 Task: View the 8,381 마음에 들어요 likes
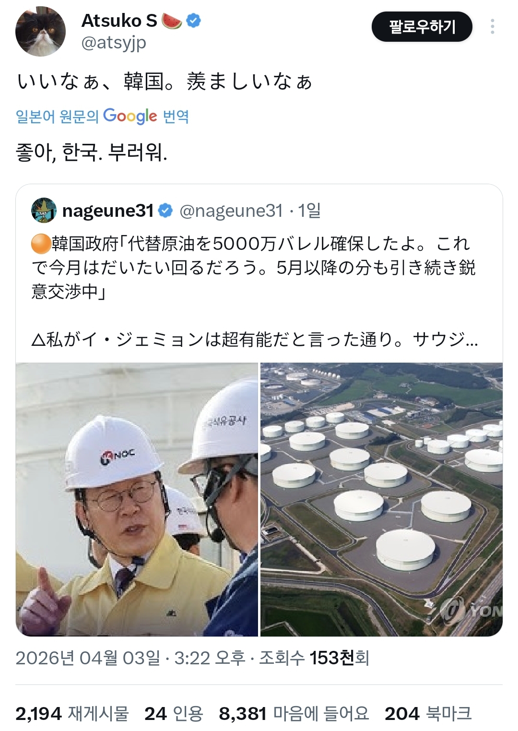(294, 714)
